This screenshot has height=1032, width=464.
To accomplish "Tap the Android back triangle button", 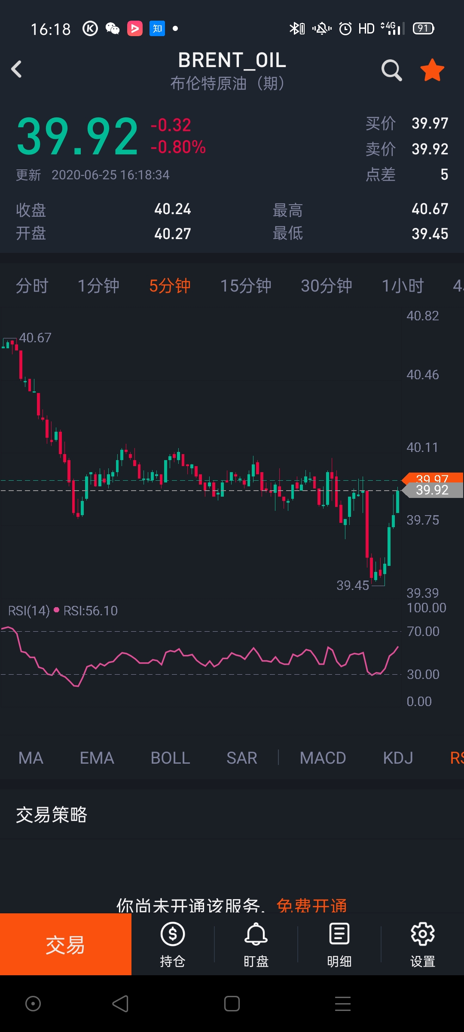I will pyautogui.click(x=120, y=1004).
